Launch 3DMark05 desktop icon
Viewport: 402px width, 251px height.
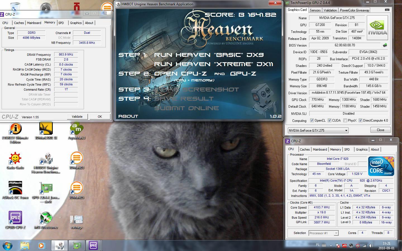click(x=76, y=191)
